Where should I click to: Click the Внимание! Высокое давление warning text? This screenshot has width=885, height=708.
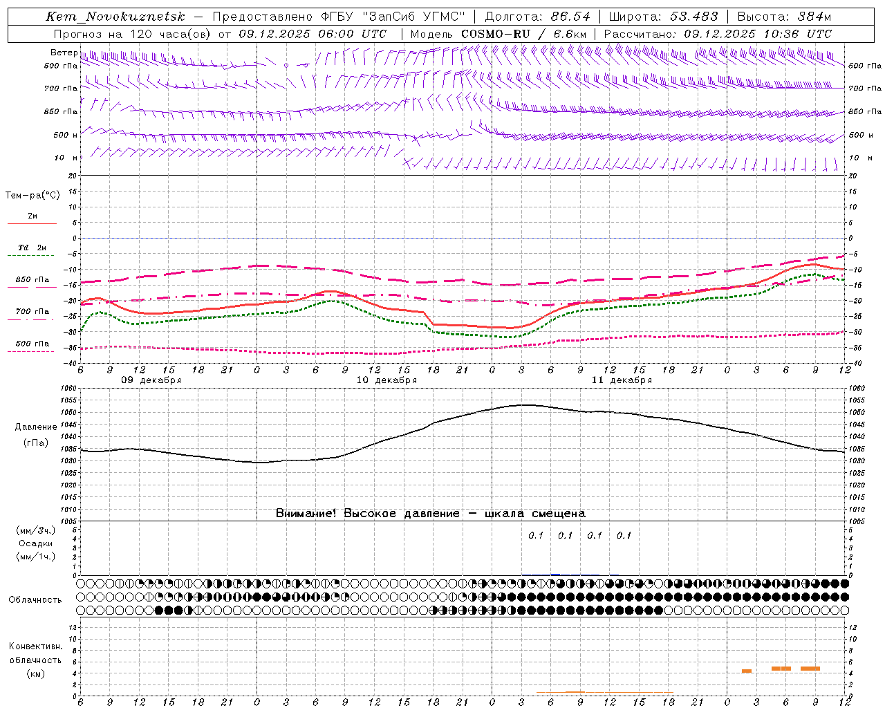click(x=430, y=514)
